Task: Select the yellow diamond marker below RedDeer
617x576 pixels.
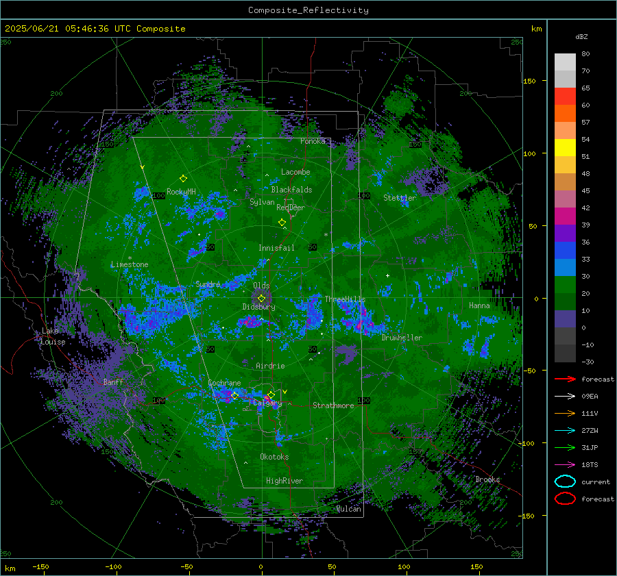Action: coord(282,223)
